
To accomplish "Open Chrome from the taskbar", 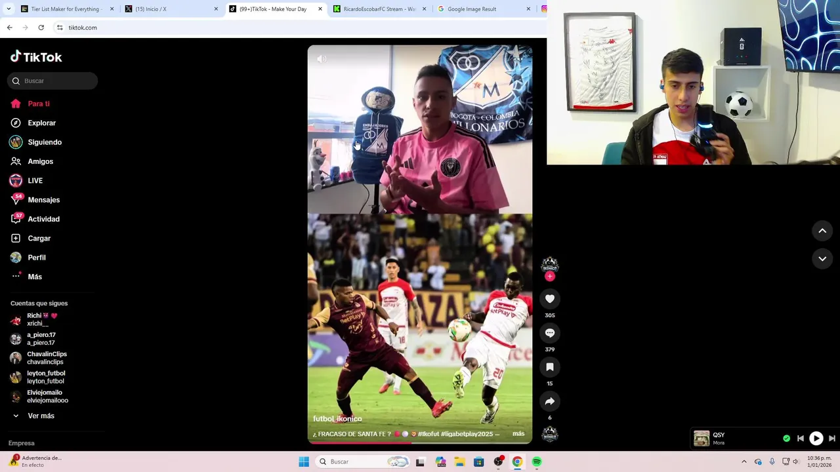I will coord(517,462).
